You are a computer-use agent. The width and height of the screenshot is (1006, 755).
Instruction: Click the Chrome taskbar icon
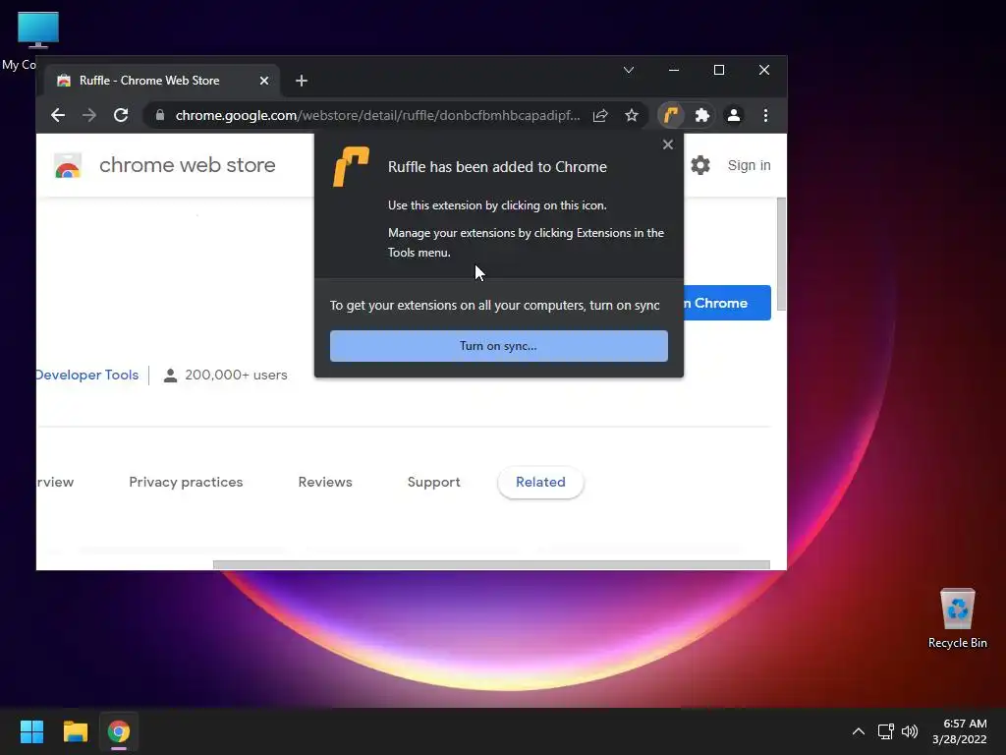tap(119, 731)
